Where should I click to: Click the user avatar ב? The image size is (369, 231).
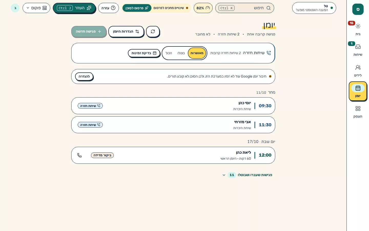coord(15,8)
